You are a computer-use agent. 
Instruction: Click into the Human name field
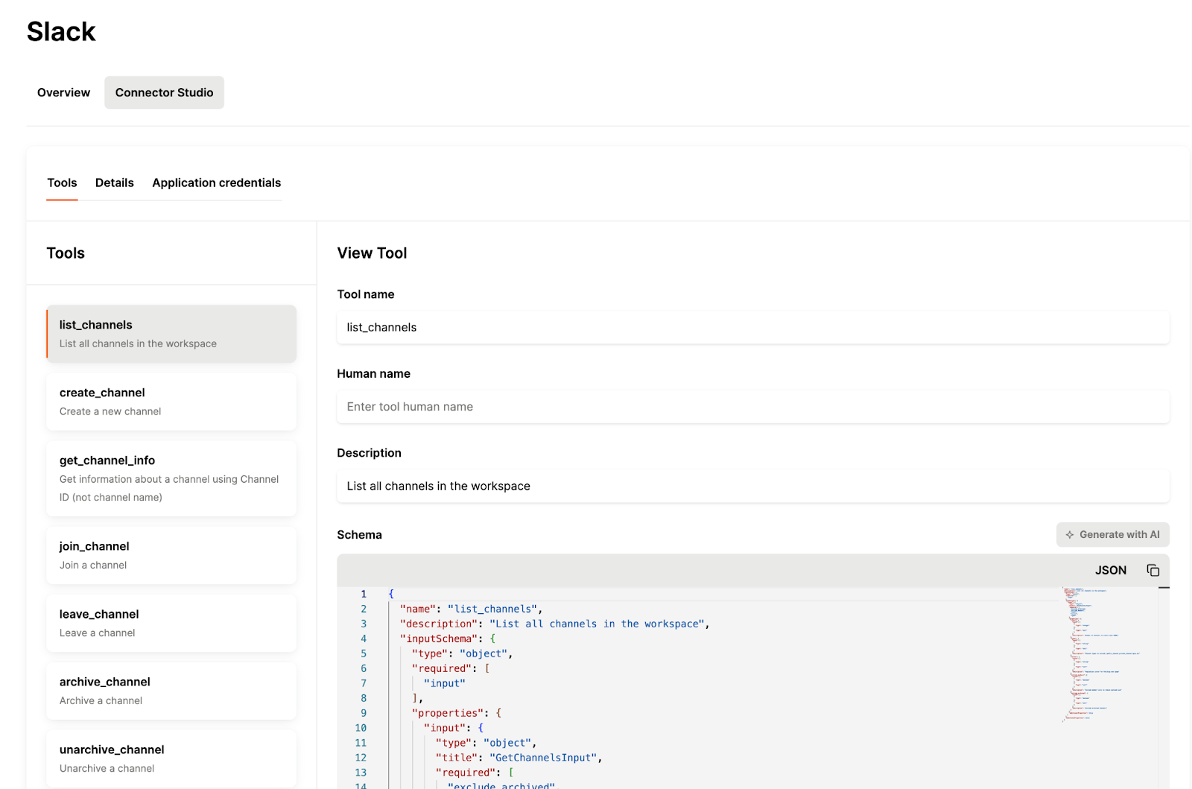point(752,407)
